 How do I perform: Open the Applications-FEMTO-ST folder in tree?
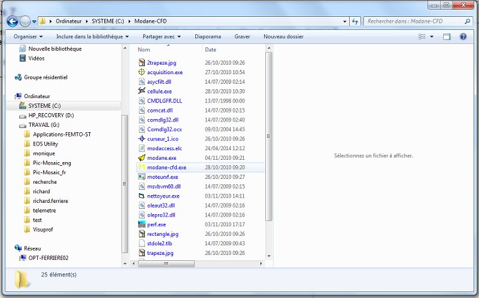(62, 135)
